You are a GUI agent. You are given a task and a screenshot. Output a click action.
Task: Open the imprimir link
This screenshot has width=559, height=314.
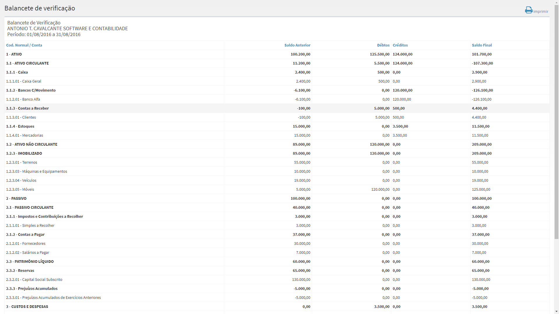click(x=541, y=11)
